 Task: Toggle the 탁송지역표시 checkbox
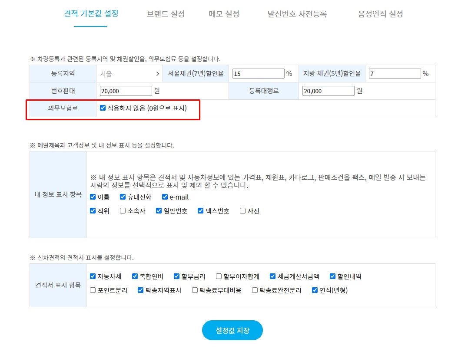tap(141, 290)
